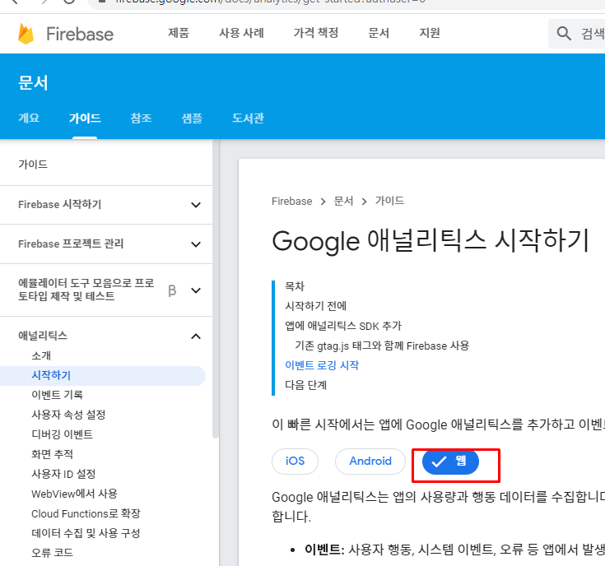Select the iOS platform chip
Screen dimensions: 605x566
295,461
